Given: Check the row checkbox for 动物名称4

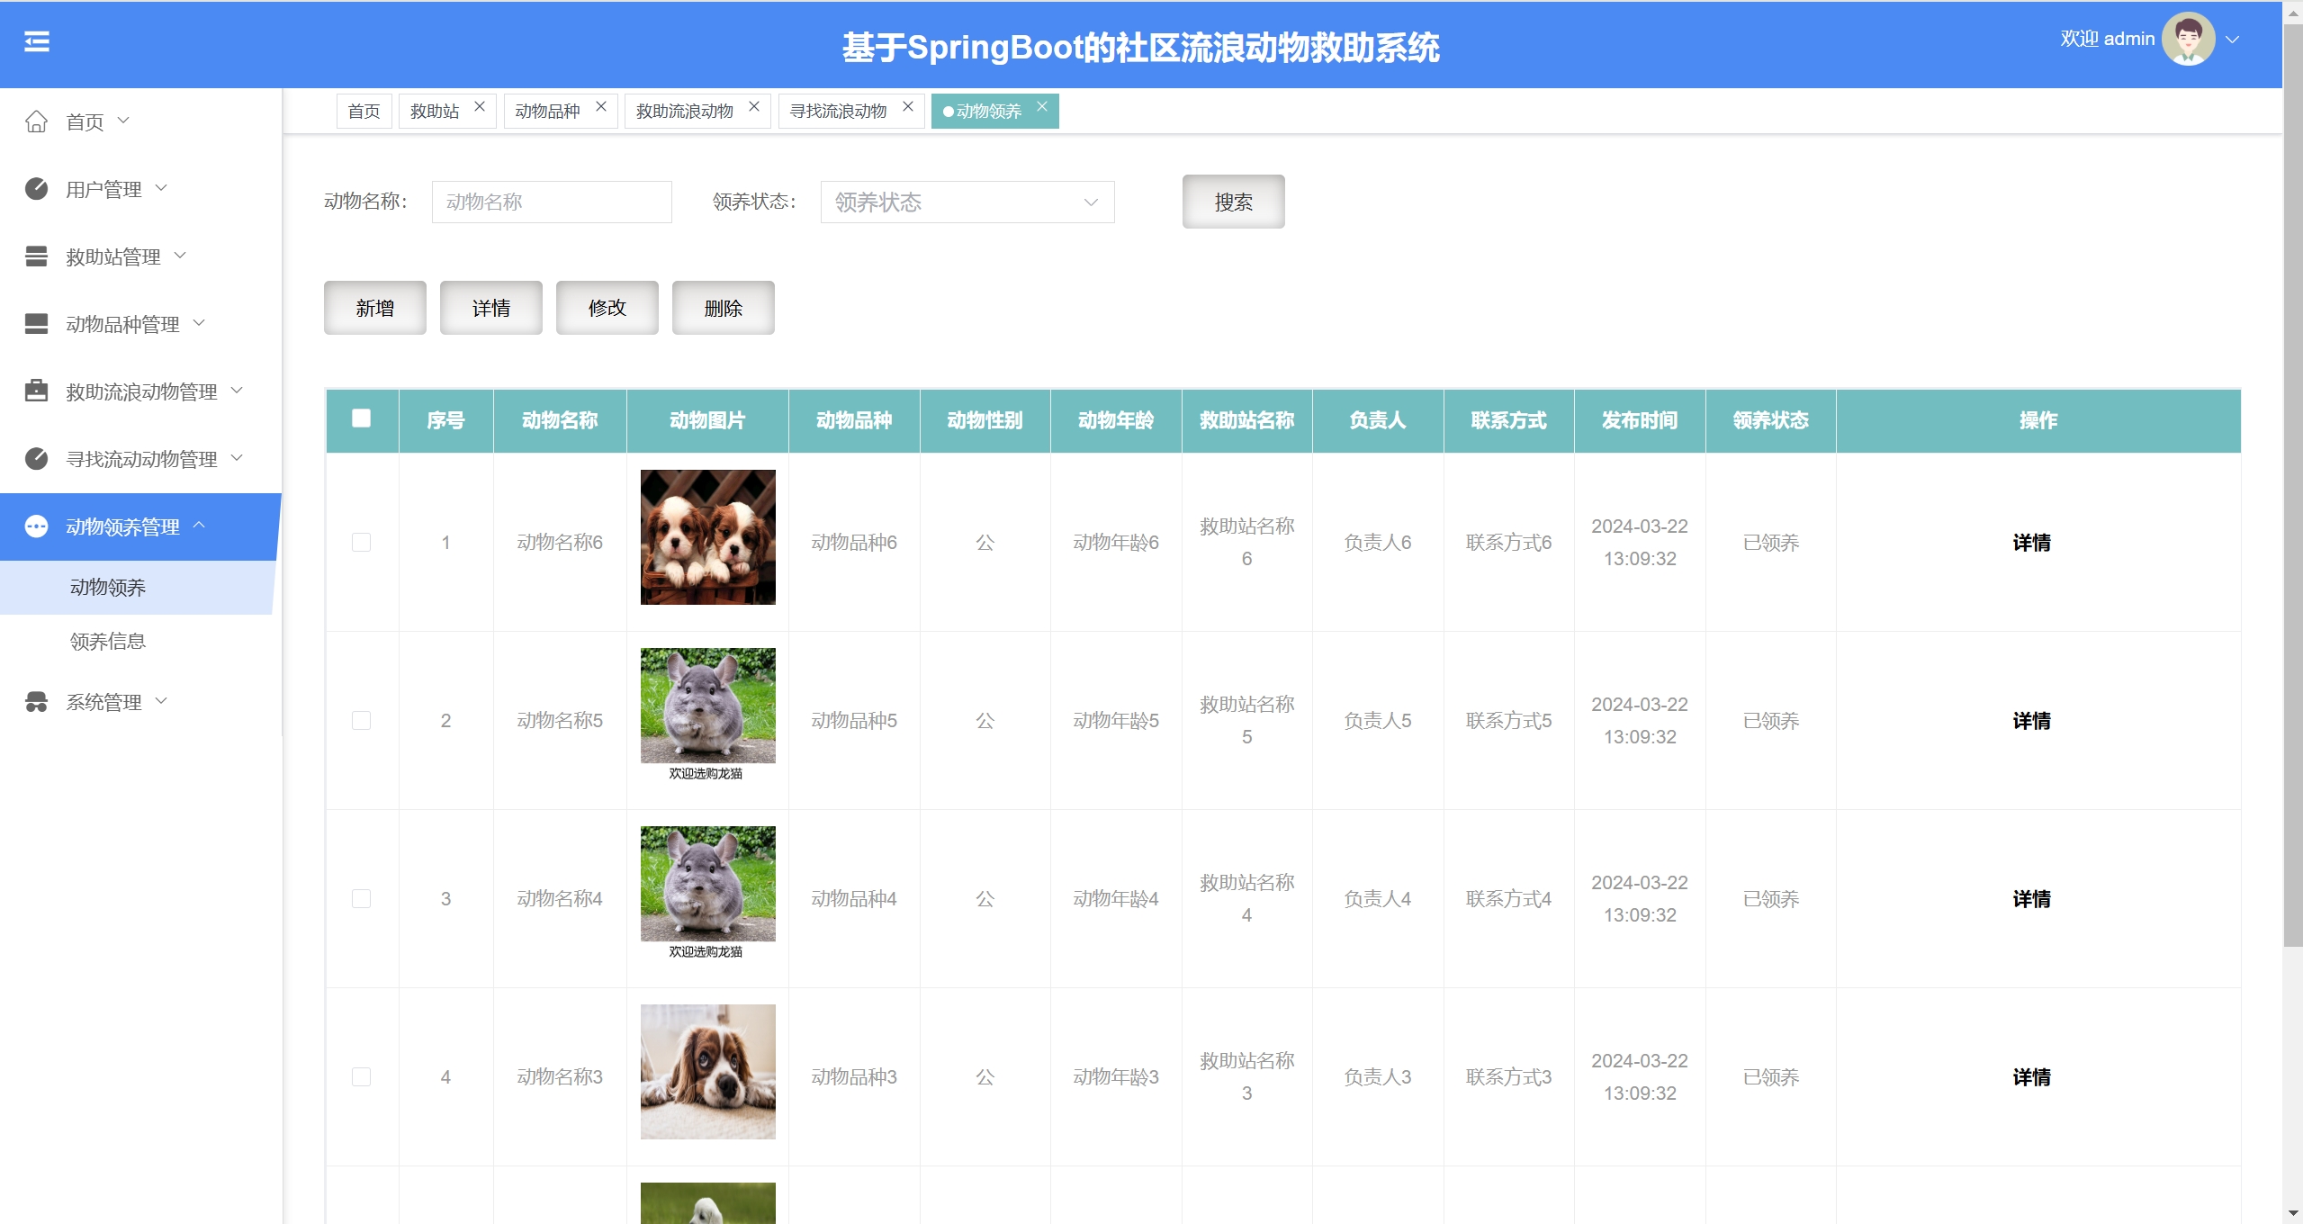Looking at the screenshot, I should tap(362, 899).
